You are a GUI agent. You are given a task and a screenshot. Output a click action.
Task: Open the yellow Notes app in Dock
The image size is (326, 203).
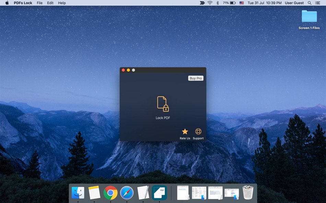94,193
